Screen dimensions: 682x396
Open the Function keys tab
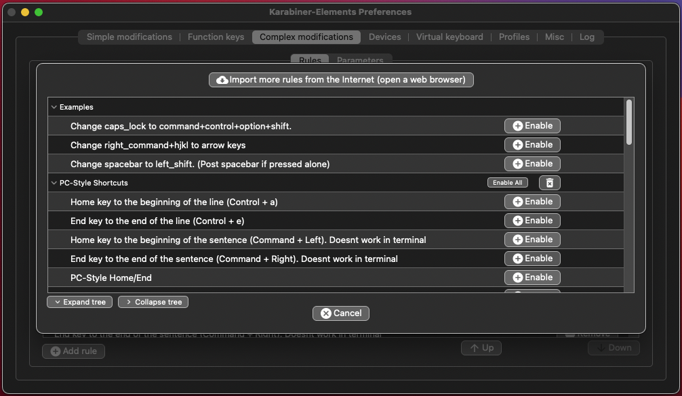(216, 37)
